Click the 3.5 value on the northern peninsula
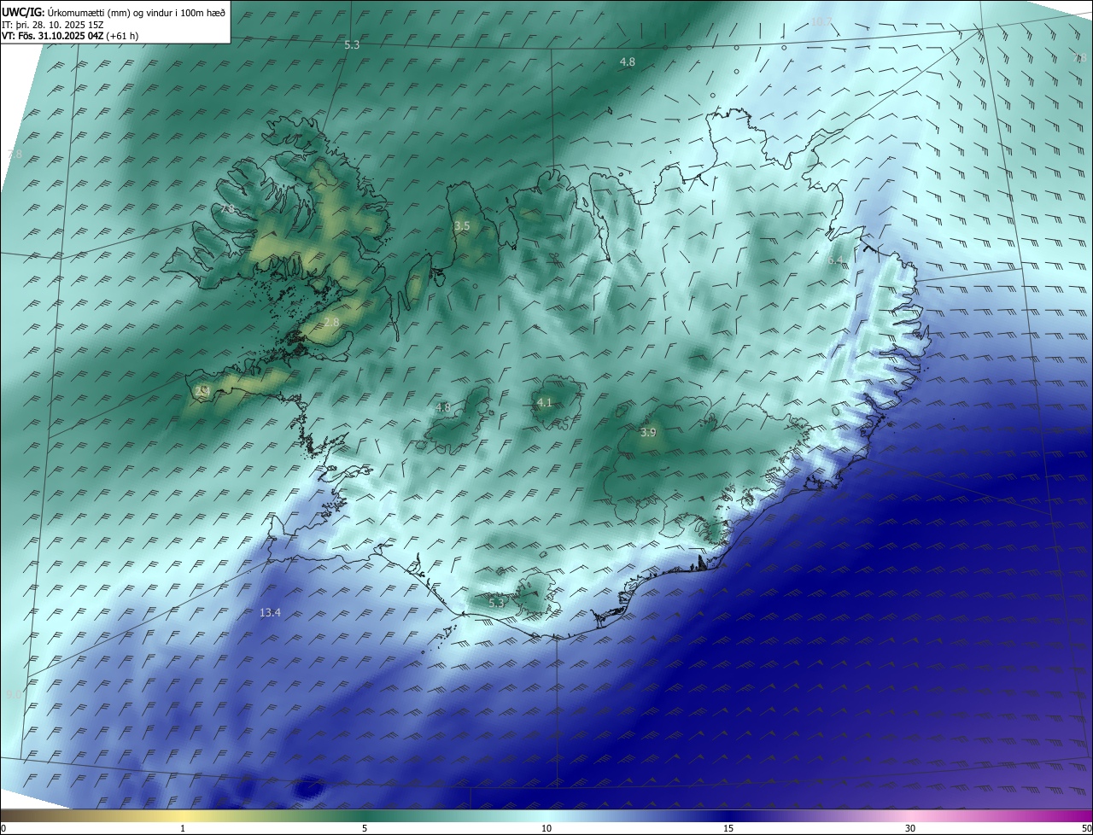The height and width of the screenshot is (835, 1093). tap(462, 226)
